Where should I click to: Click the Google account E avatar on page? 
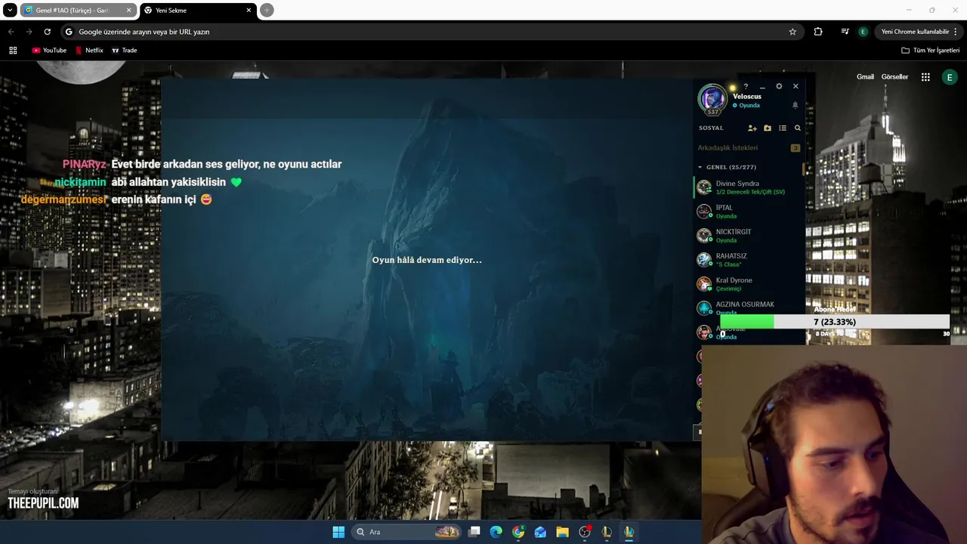point(950,77)
